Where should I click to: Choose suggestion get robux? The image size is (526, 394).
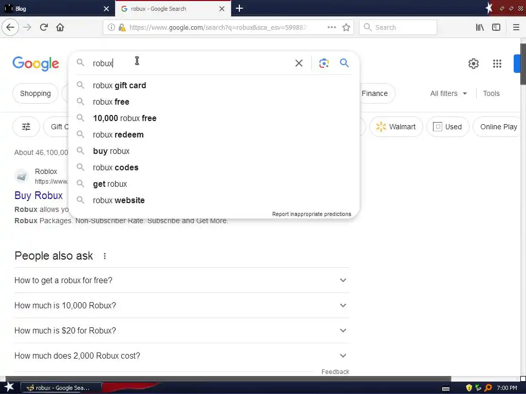pos(214,184)
